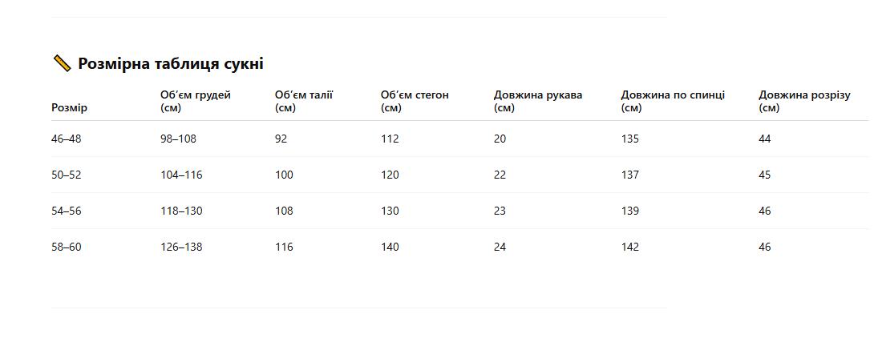Image resolution: width=874 pixels, height=338 pixels.
Task: Click the ruler emoji icon beside heading
Action: (62, 63)
